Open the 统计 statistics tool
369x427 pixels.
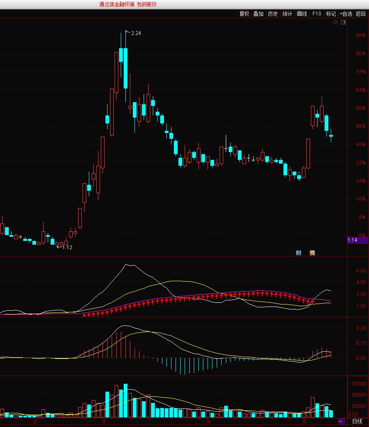287,14
